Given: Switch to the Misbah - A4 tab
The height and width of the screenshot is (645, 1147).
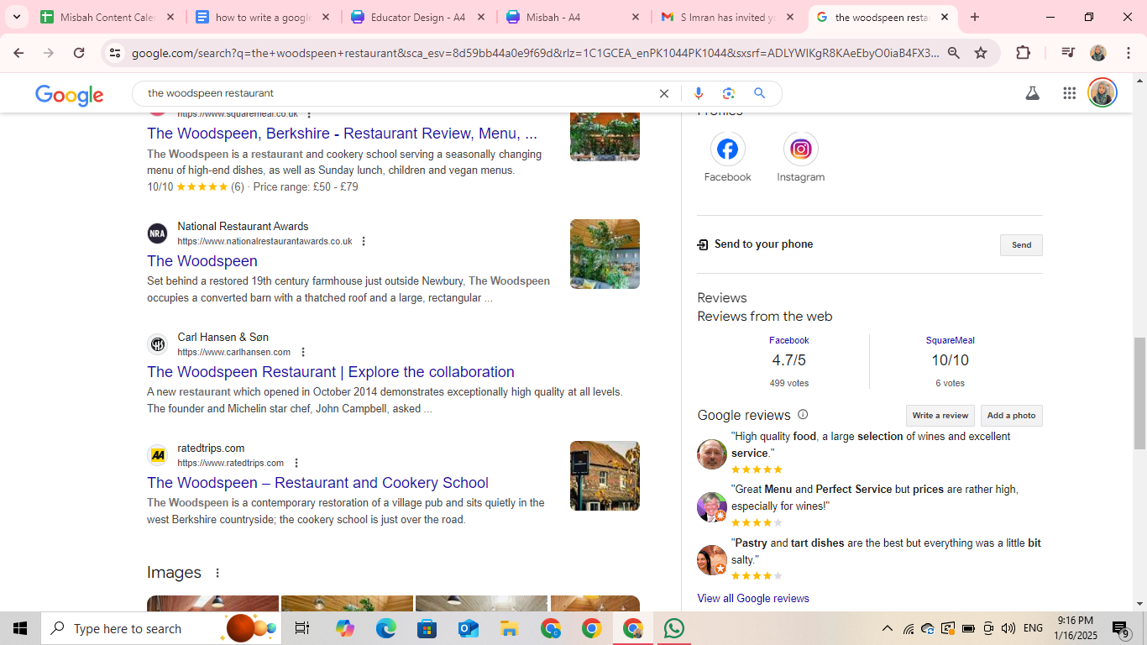Looking at the screenshot, I should (573, 17).
